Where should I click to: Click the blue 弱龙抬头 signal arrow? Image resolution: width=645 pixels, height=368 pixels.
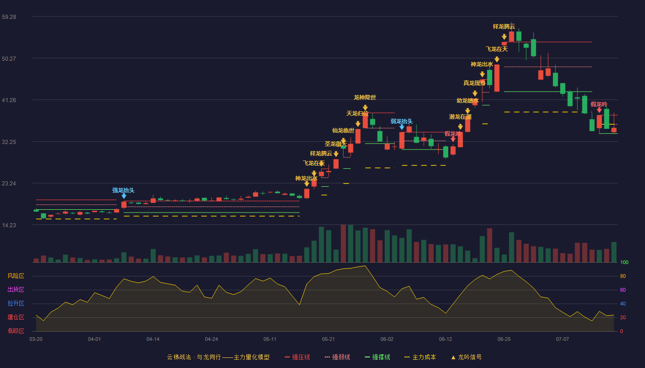(x=402, y=127)
